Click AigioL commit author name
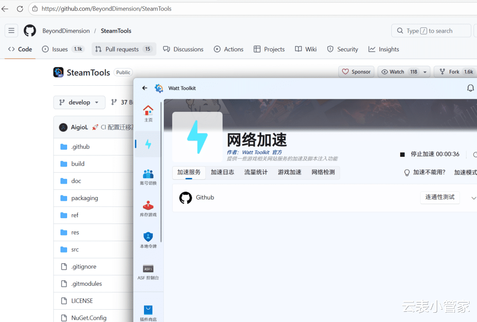Viewport: 477px width, 322px height. pyautogui.click(x=79, y=127)
